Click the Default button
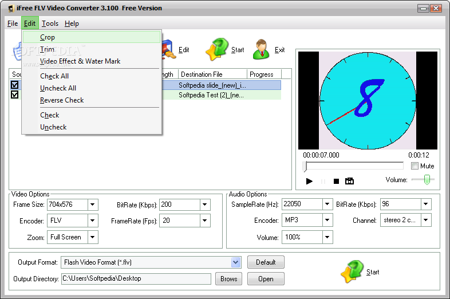Image resolution: width=450 pixels, height=299 pixels. pyautogui.click(x=266, y=262)
